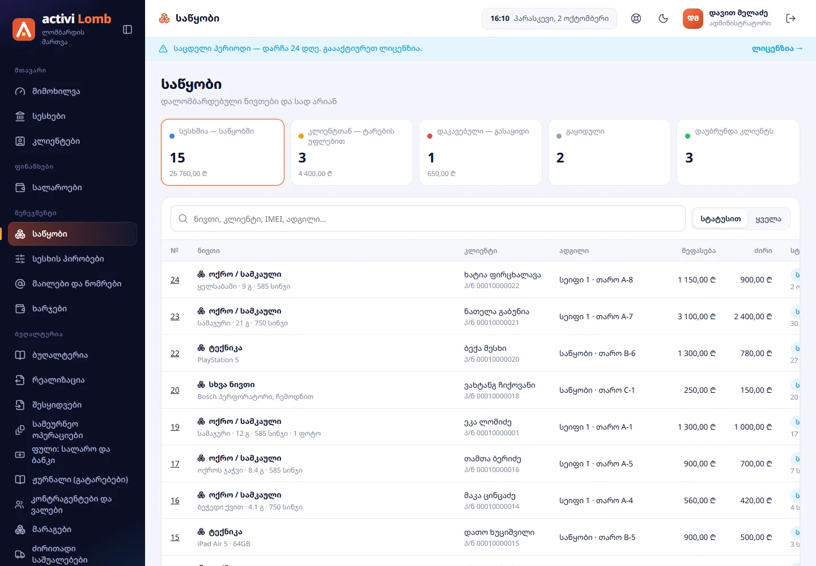816x566 pixels.
Task: Click the საწყობი active sidebar item
Action: point(73,234)
